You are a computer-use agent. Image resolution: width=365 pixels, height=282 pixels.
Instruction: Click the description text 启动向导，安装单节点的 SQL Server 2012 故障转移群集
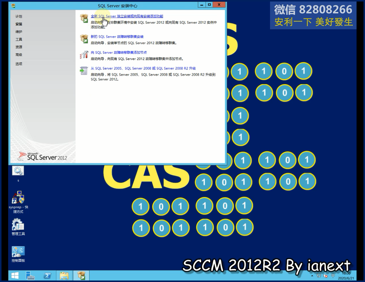[134, 43]
